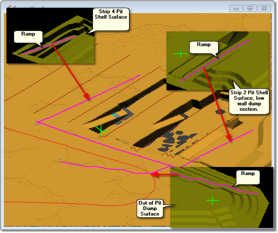Click the restore window button
278x233 pixels.
250,8
